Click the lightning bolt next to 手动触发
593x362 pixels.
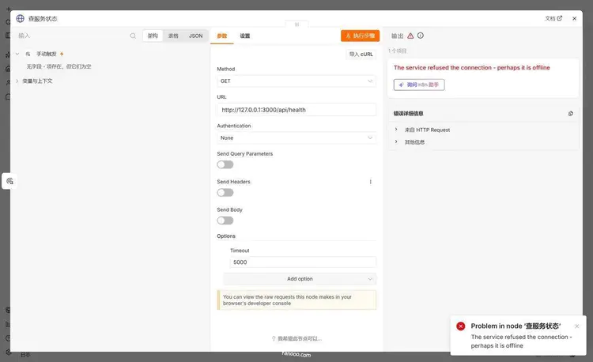(62, 54)
